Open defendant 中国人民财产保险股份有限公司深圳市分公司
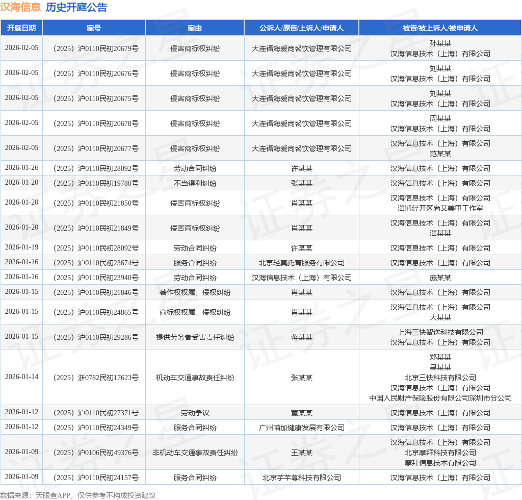The width and height of the screenshot is (522, 500). click(440, 398)
